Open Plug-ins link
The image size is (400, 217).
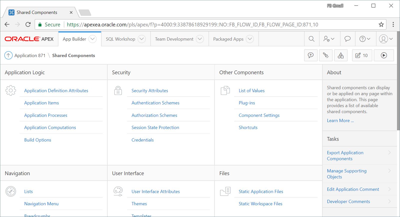247,103
